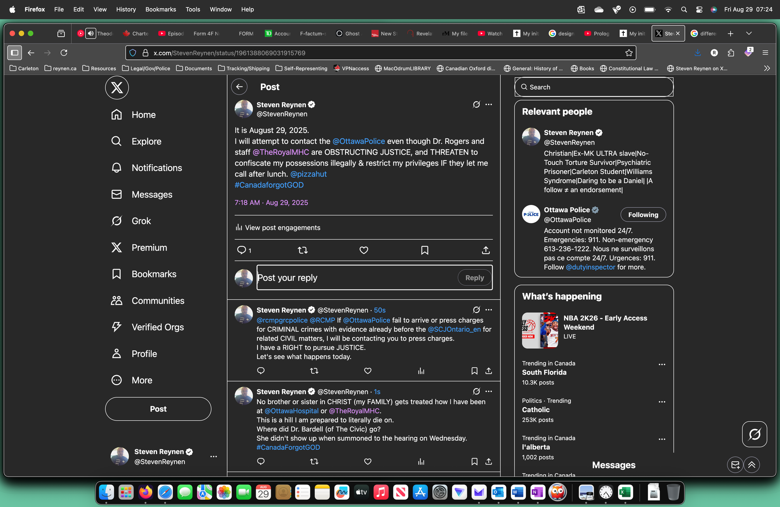Open Carleton bookmarks folder
Image resolution: width=780 pixels, height=507 pixels.
(24, 68)
